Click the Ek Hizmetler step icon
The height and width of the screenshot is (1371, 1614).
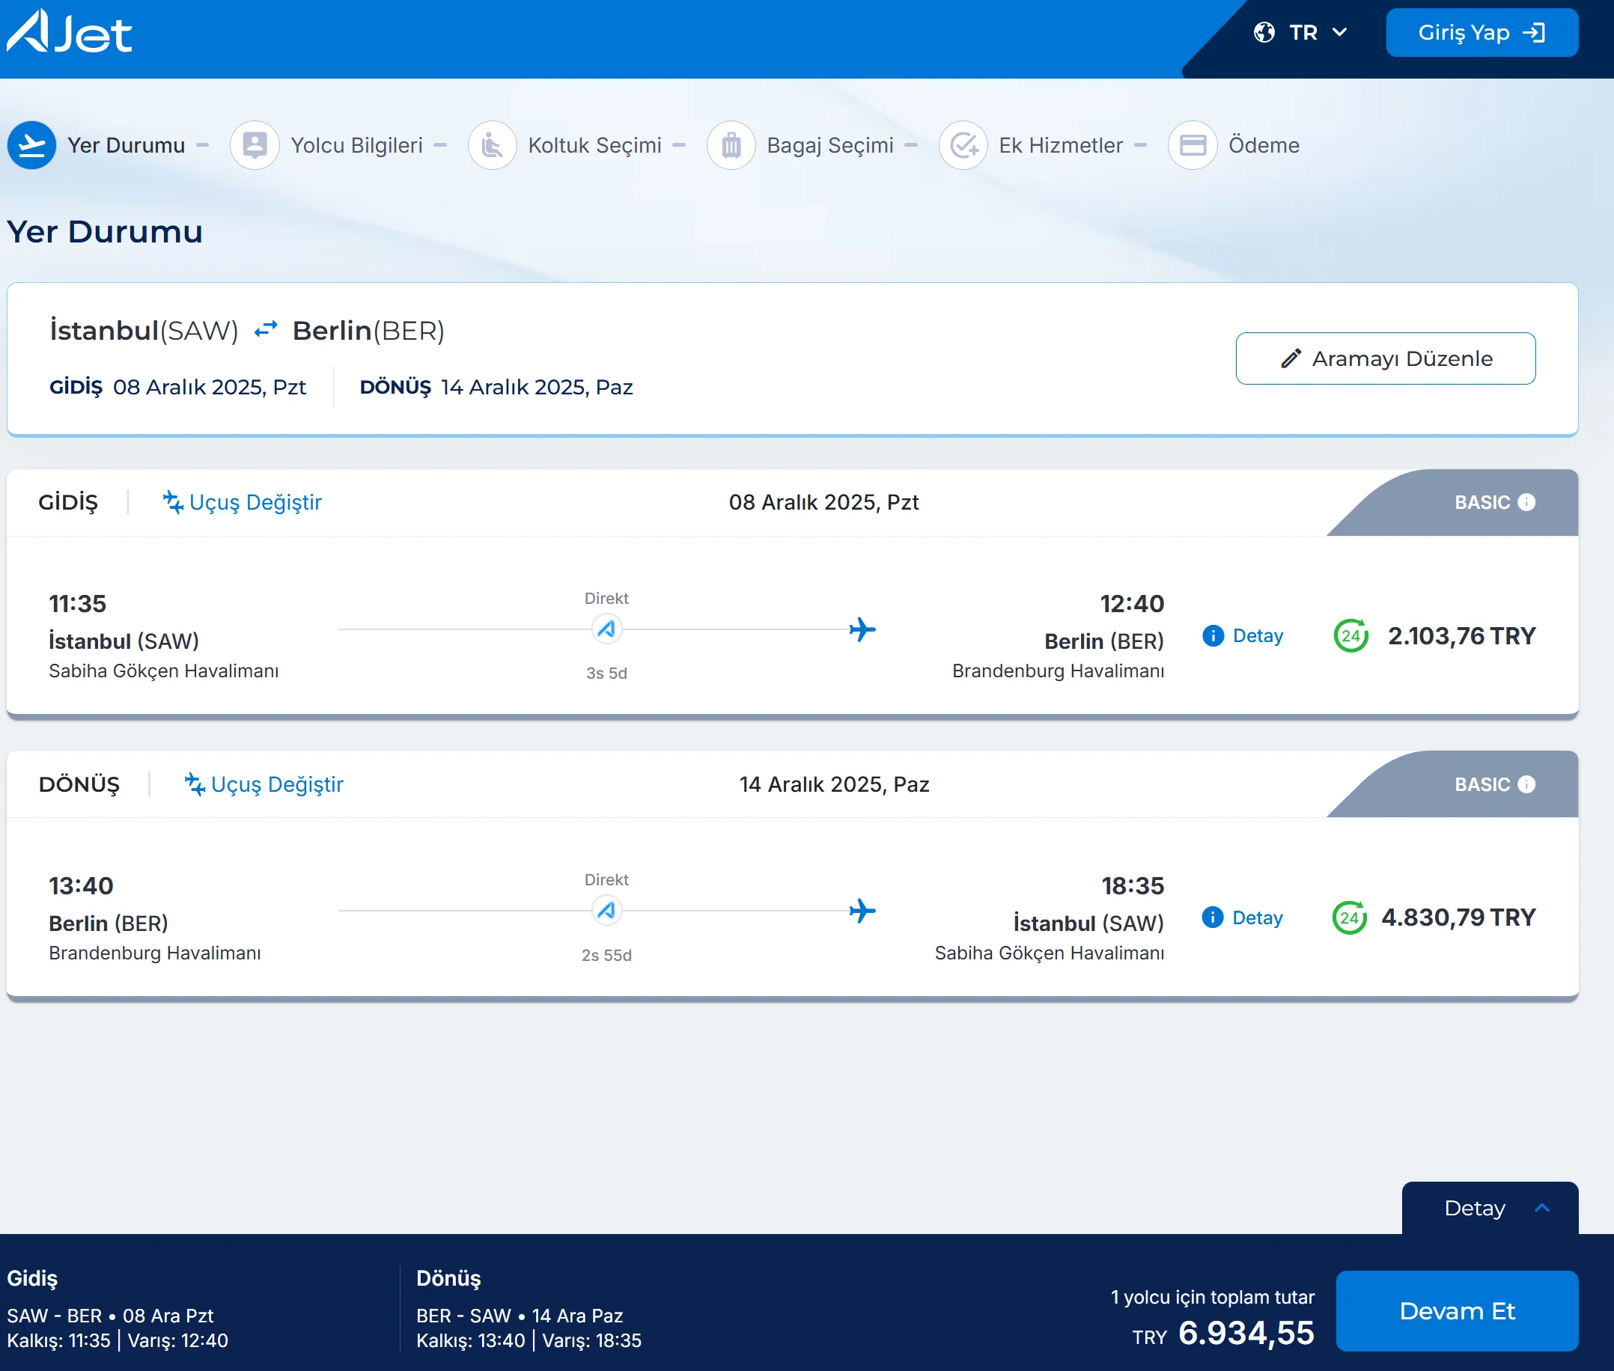tap(963, 145)
